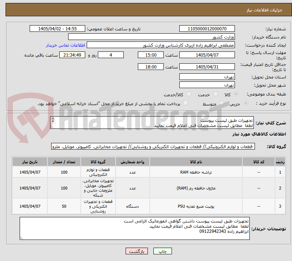Click response deadline date 1405/04/07 field

coord(207,55)
